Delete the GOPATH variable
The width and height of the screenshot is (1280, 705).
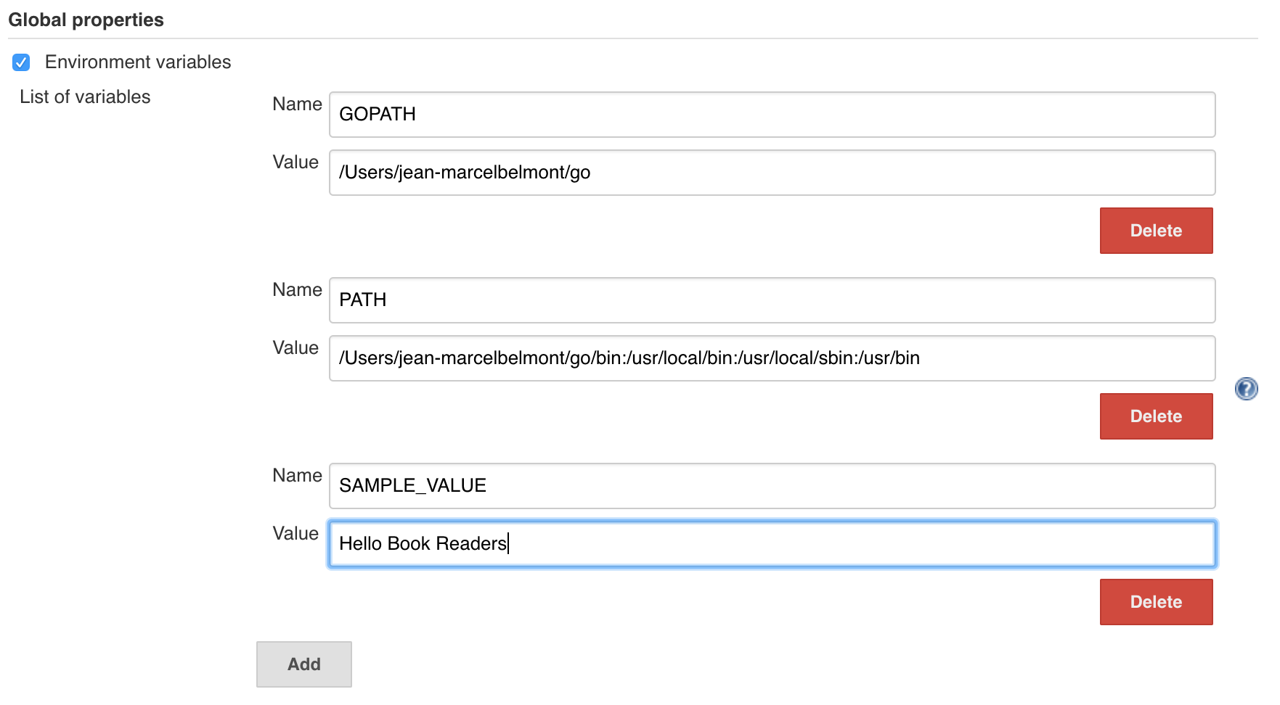1156,231
